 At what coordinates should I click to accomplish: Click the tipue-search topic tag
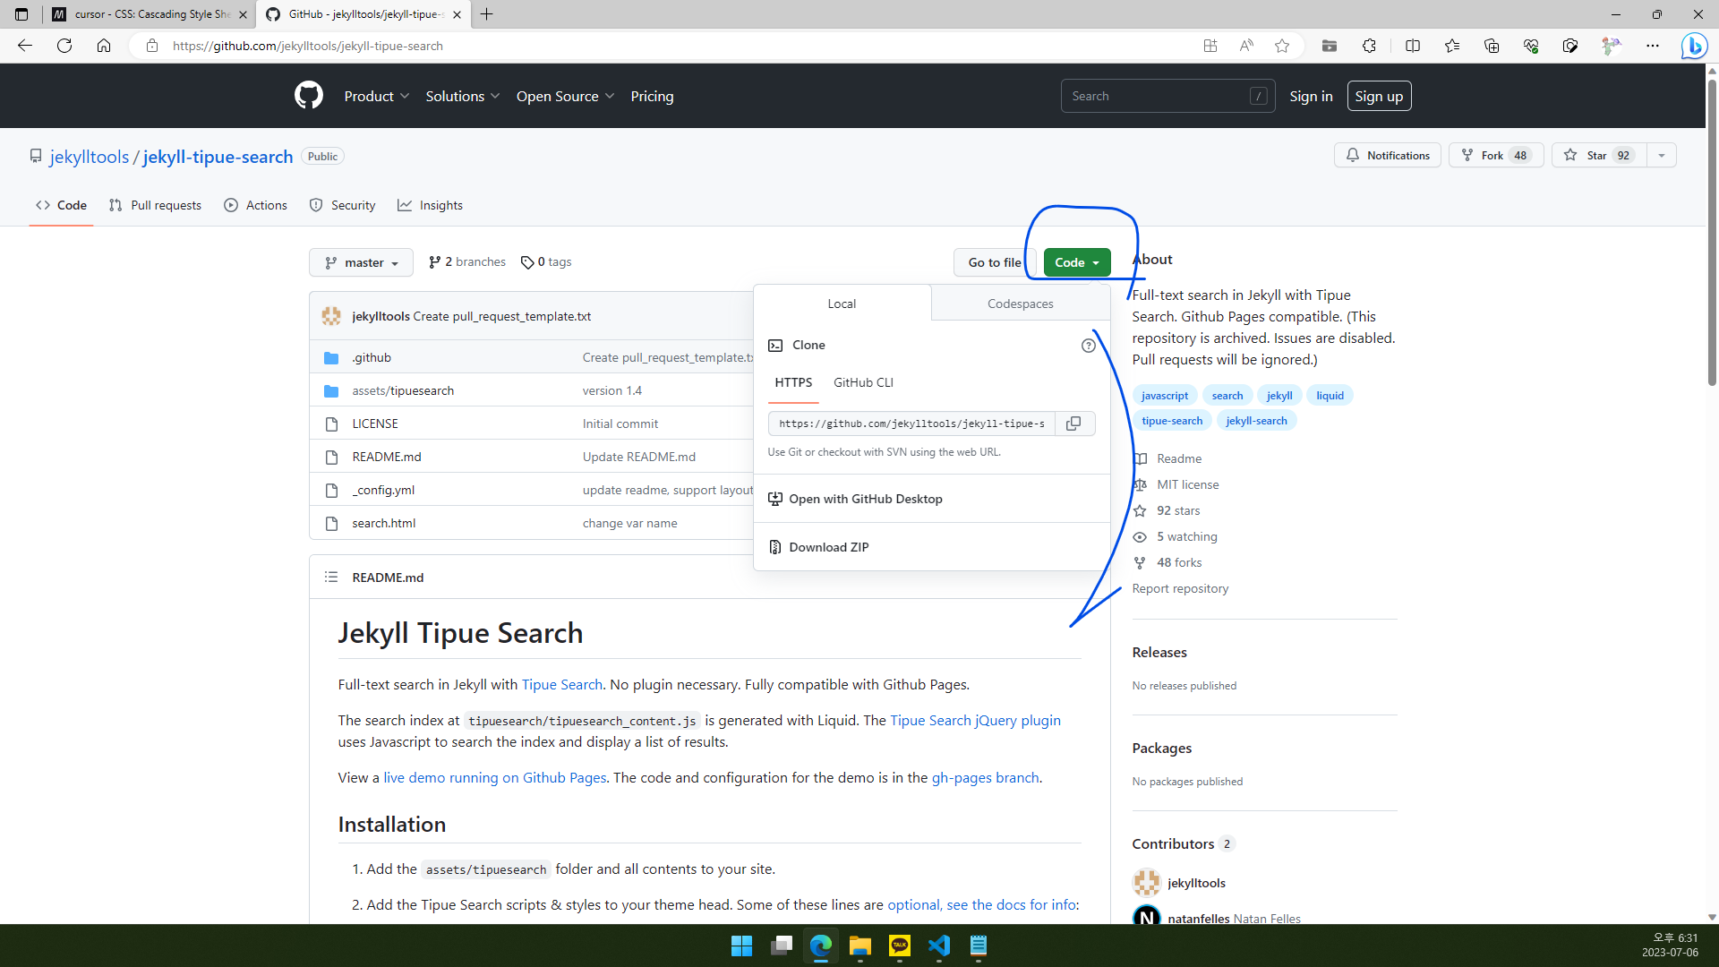click(x=1172, y=420)
